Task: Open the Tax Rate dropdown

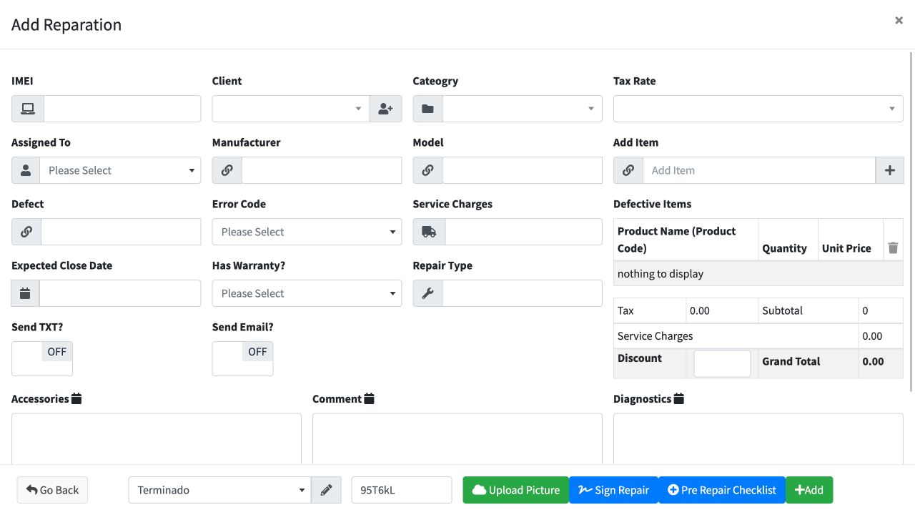Action: 758,108
